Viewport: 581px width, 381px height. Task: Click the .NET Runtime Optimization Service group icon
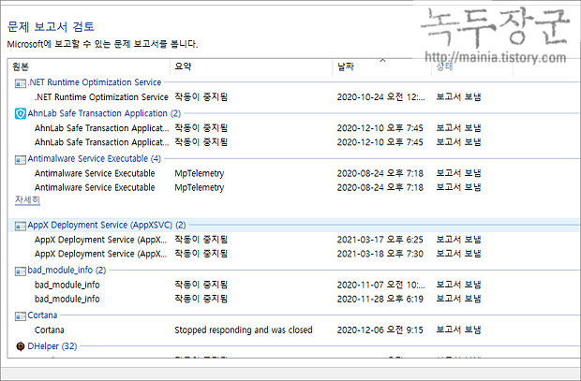[x=20, y=83]
